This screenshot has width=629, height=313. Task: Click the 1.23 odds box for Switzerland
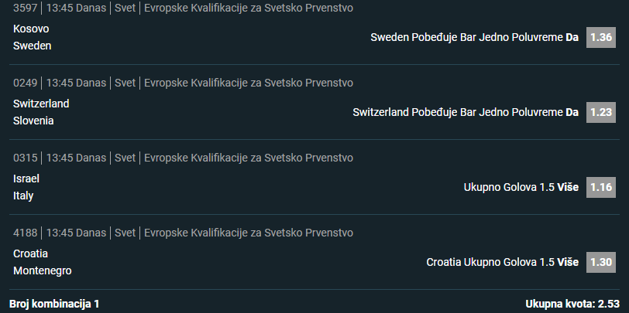click(x=600, y=112)
